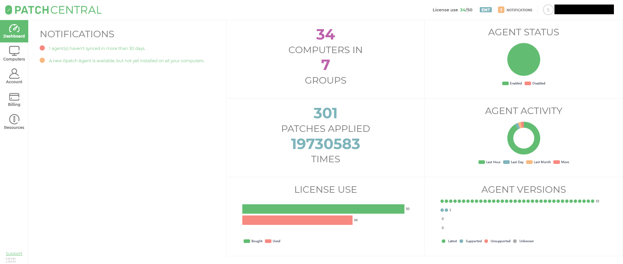
Task: Toggle the Used legend in License Use
Action: pyautogui.click(x=273, y=241)
